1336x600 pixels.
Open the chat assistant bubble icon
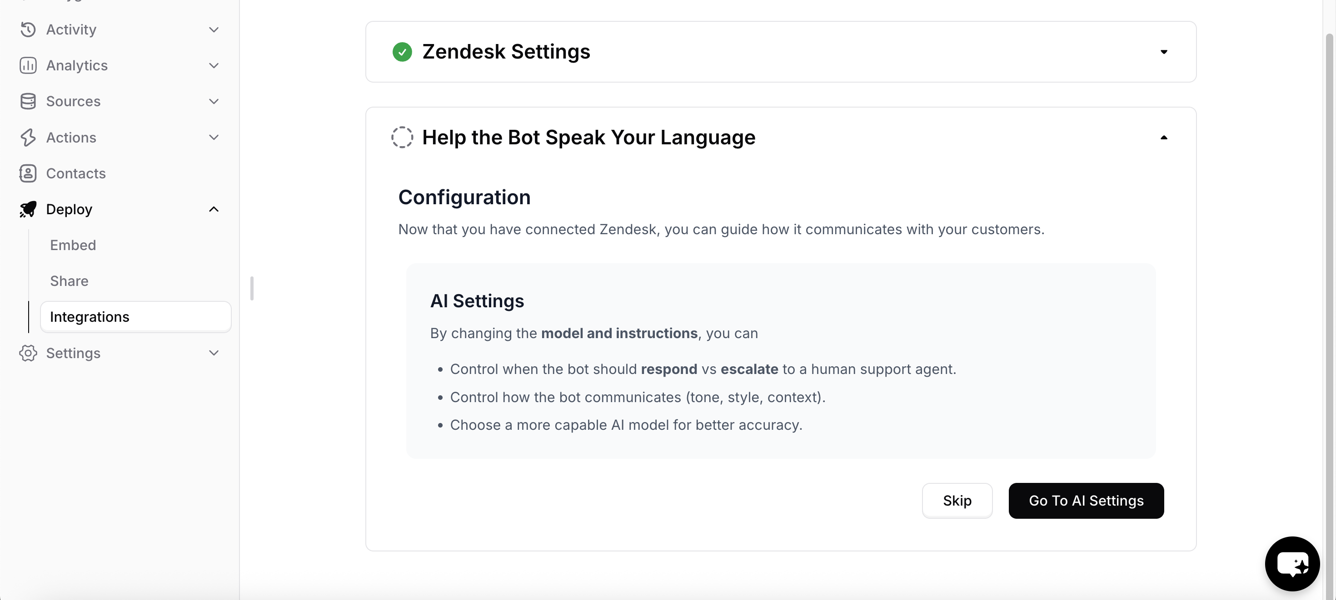point(1292,564)
